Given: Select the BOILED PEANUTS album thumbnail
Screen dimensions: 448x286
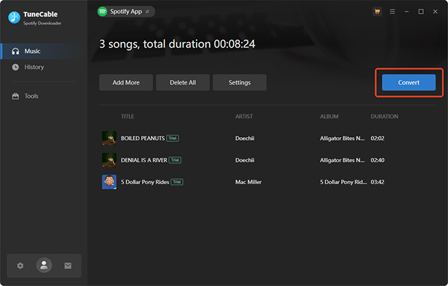Looking at the screenshot, I should (x=109, y=139).
